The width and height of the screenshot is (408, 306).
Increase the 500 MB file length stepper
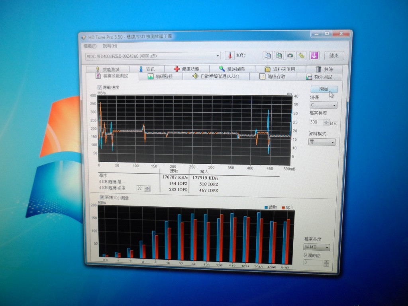pos(326,121)
